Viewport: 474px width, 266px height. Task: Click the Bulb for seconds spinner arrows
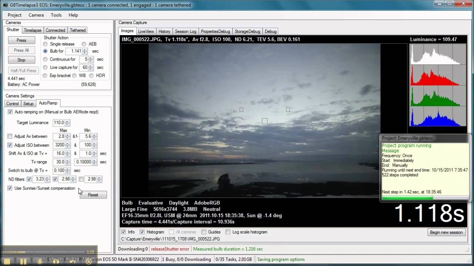click(x=85, y=51)
